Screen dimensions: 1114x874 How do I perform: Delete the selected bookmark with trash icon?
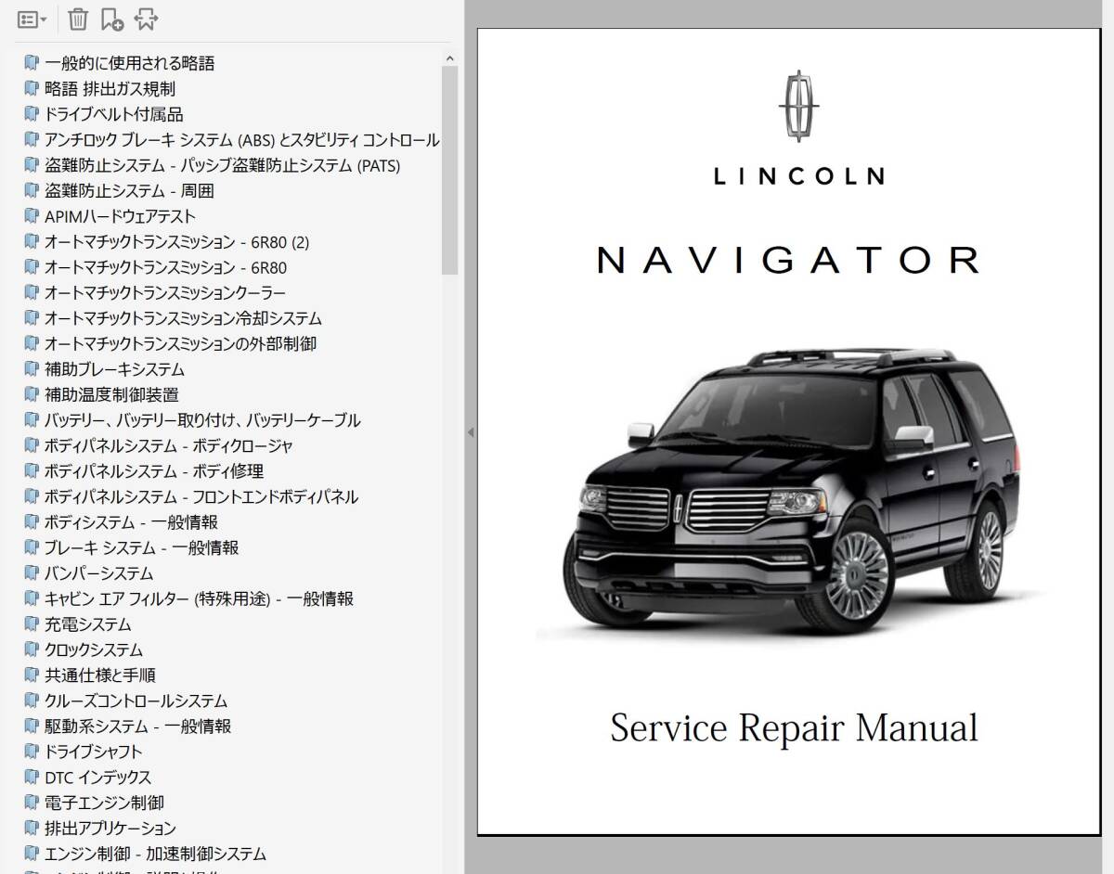(79, 19)
